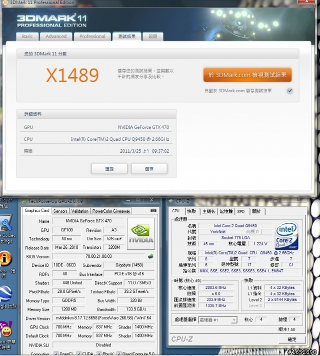Click the Level 2 cache 2 x 6144 KBytes
Viewport: 320px width, 356px height.
pos(282,299)
